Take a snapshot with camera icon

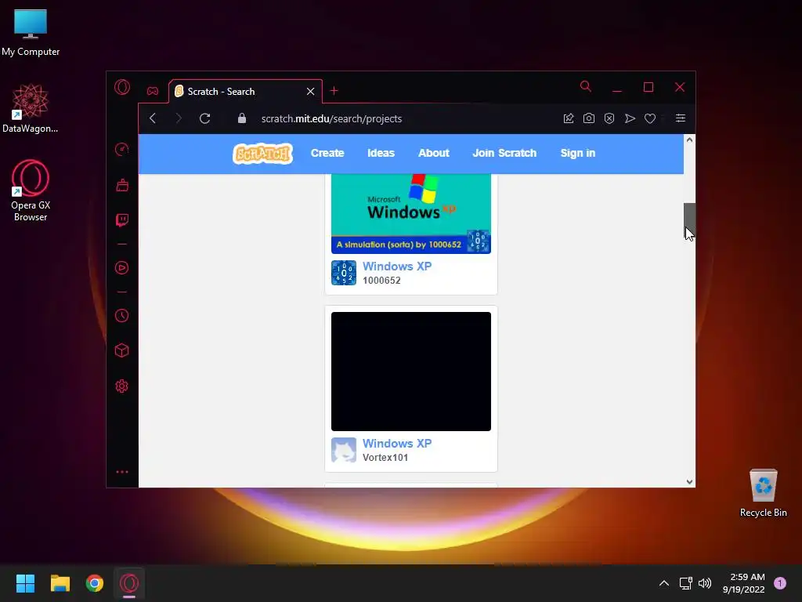589,118
